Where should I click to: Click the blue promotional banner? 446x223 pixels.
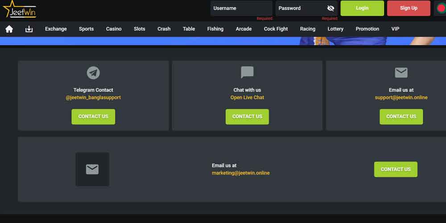coord(223,41)
